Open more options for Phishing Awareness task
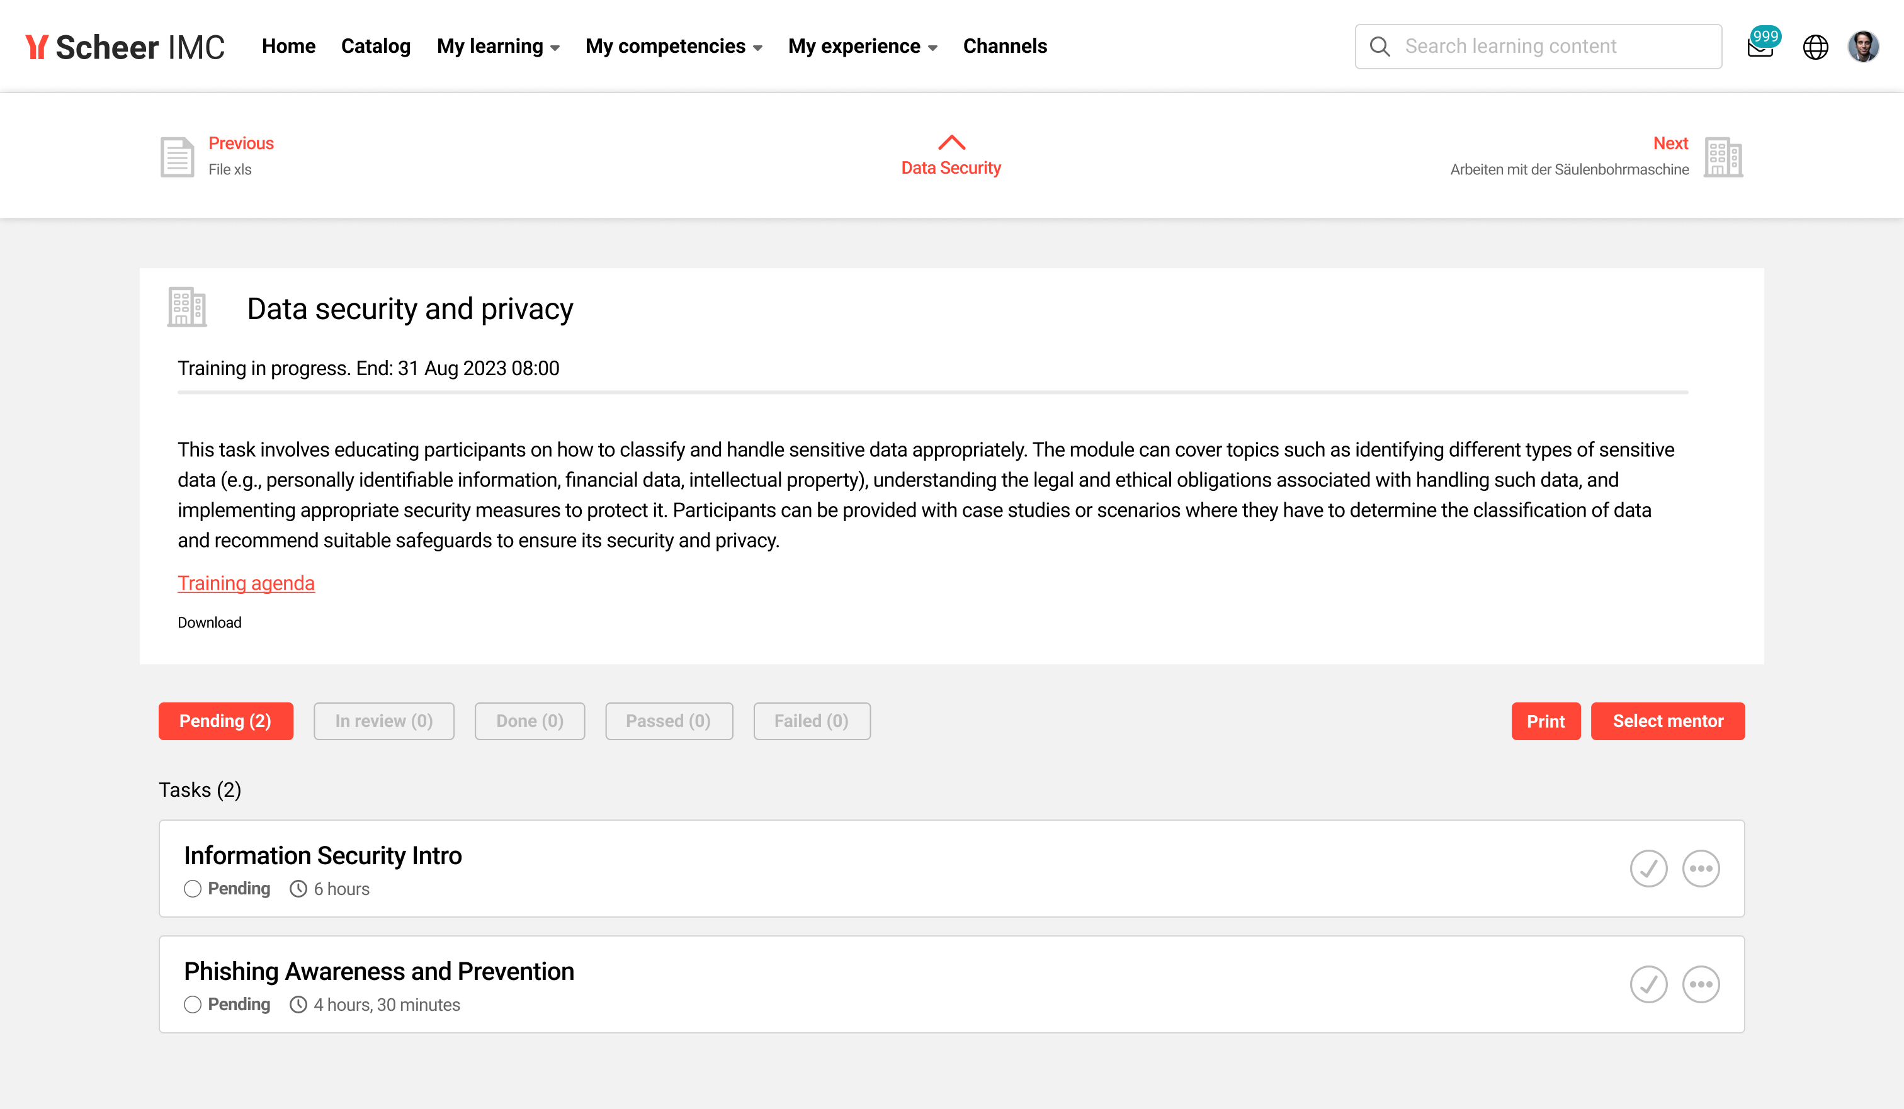This screenshot has height=1109, width=1904. (x=1701, y=984)
